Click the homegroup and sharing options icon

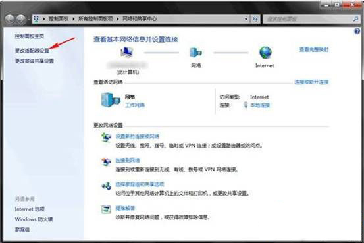coord(107,186)
